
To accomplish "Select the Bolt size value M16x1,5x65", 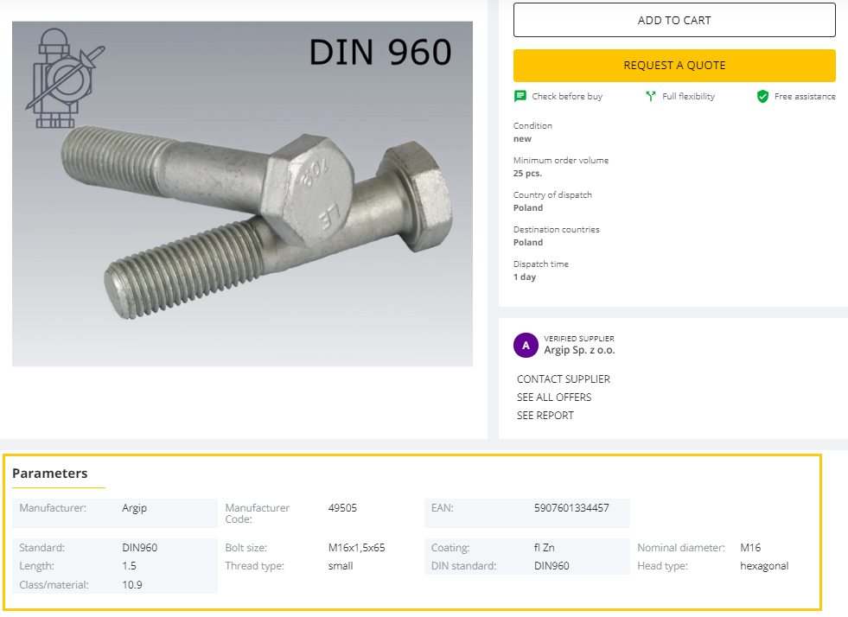I will click(356, 547).
